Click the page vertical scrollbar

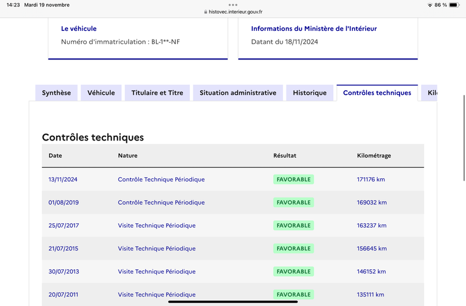(x=464, y=138)
